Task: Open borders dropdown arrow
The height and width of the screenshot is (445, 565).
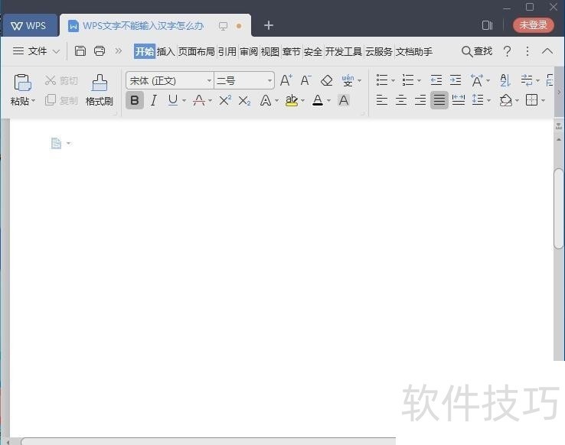Action: pos(544,100)
